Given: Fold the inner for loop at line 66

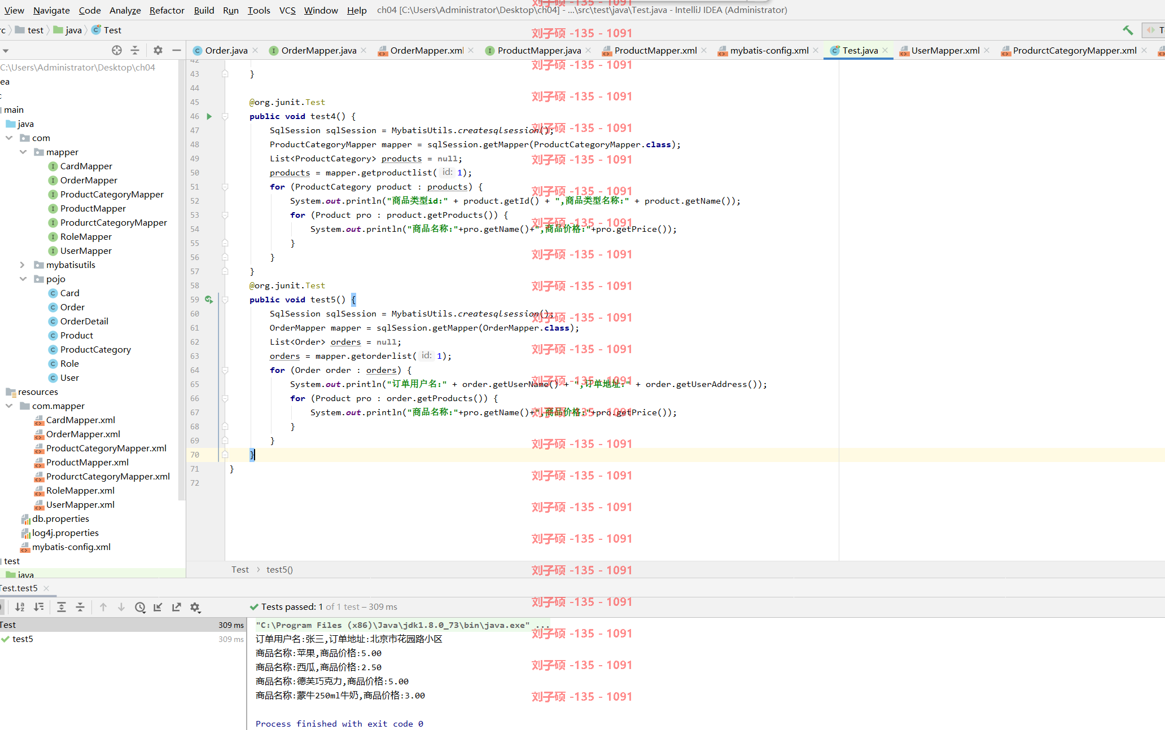Looking at the screenshot, I should click(x=225, y=398).
